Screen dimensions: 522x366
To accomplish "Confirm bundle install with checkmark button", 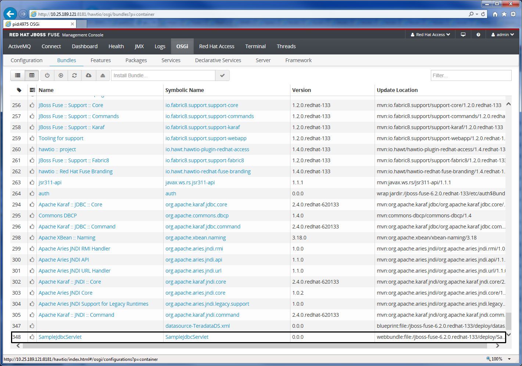I will point(222,75).
